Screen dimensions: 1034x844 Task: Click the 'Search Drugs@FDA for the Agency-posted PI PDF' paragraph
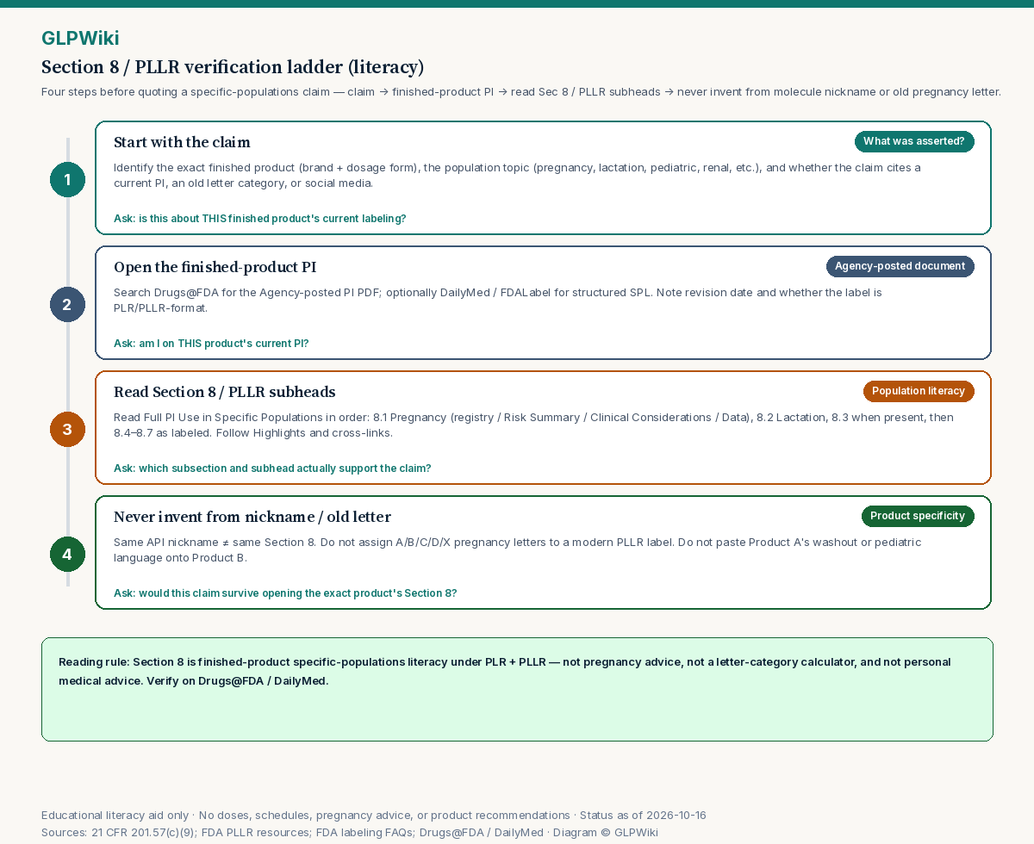point(498,300)
